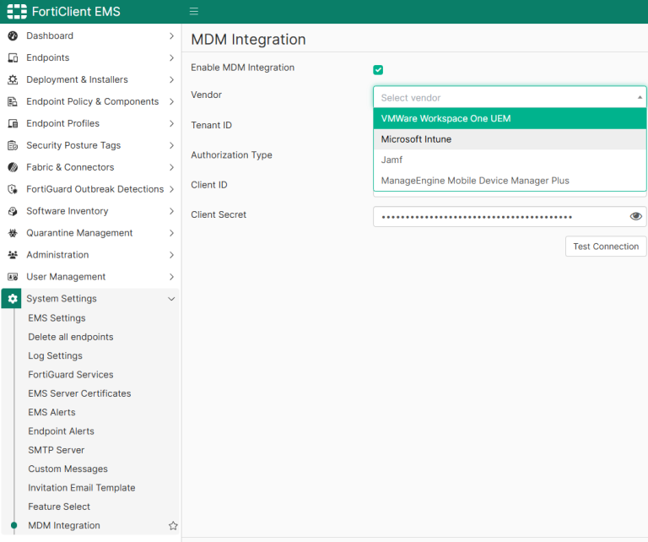Expand Security Posture Tags chevron

(x=171, y=145)
